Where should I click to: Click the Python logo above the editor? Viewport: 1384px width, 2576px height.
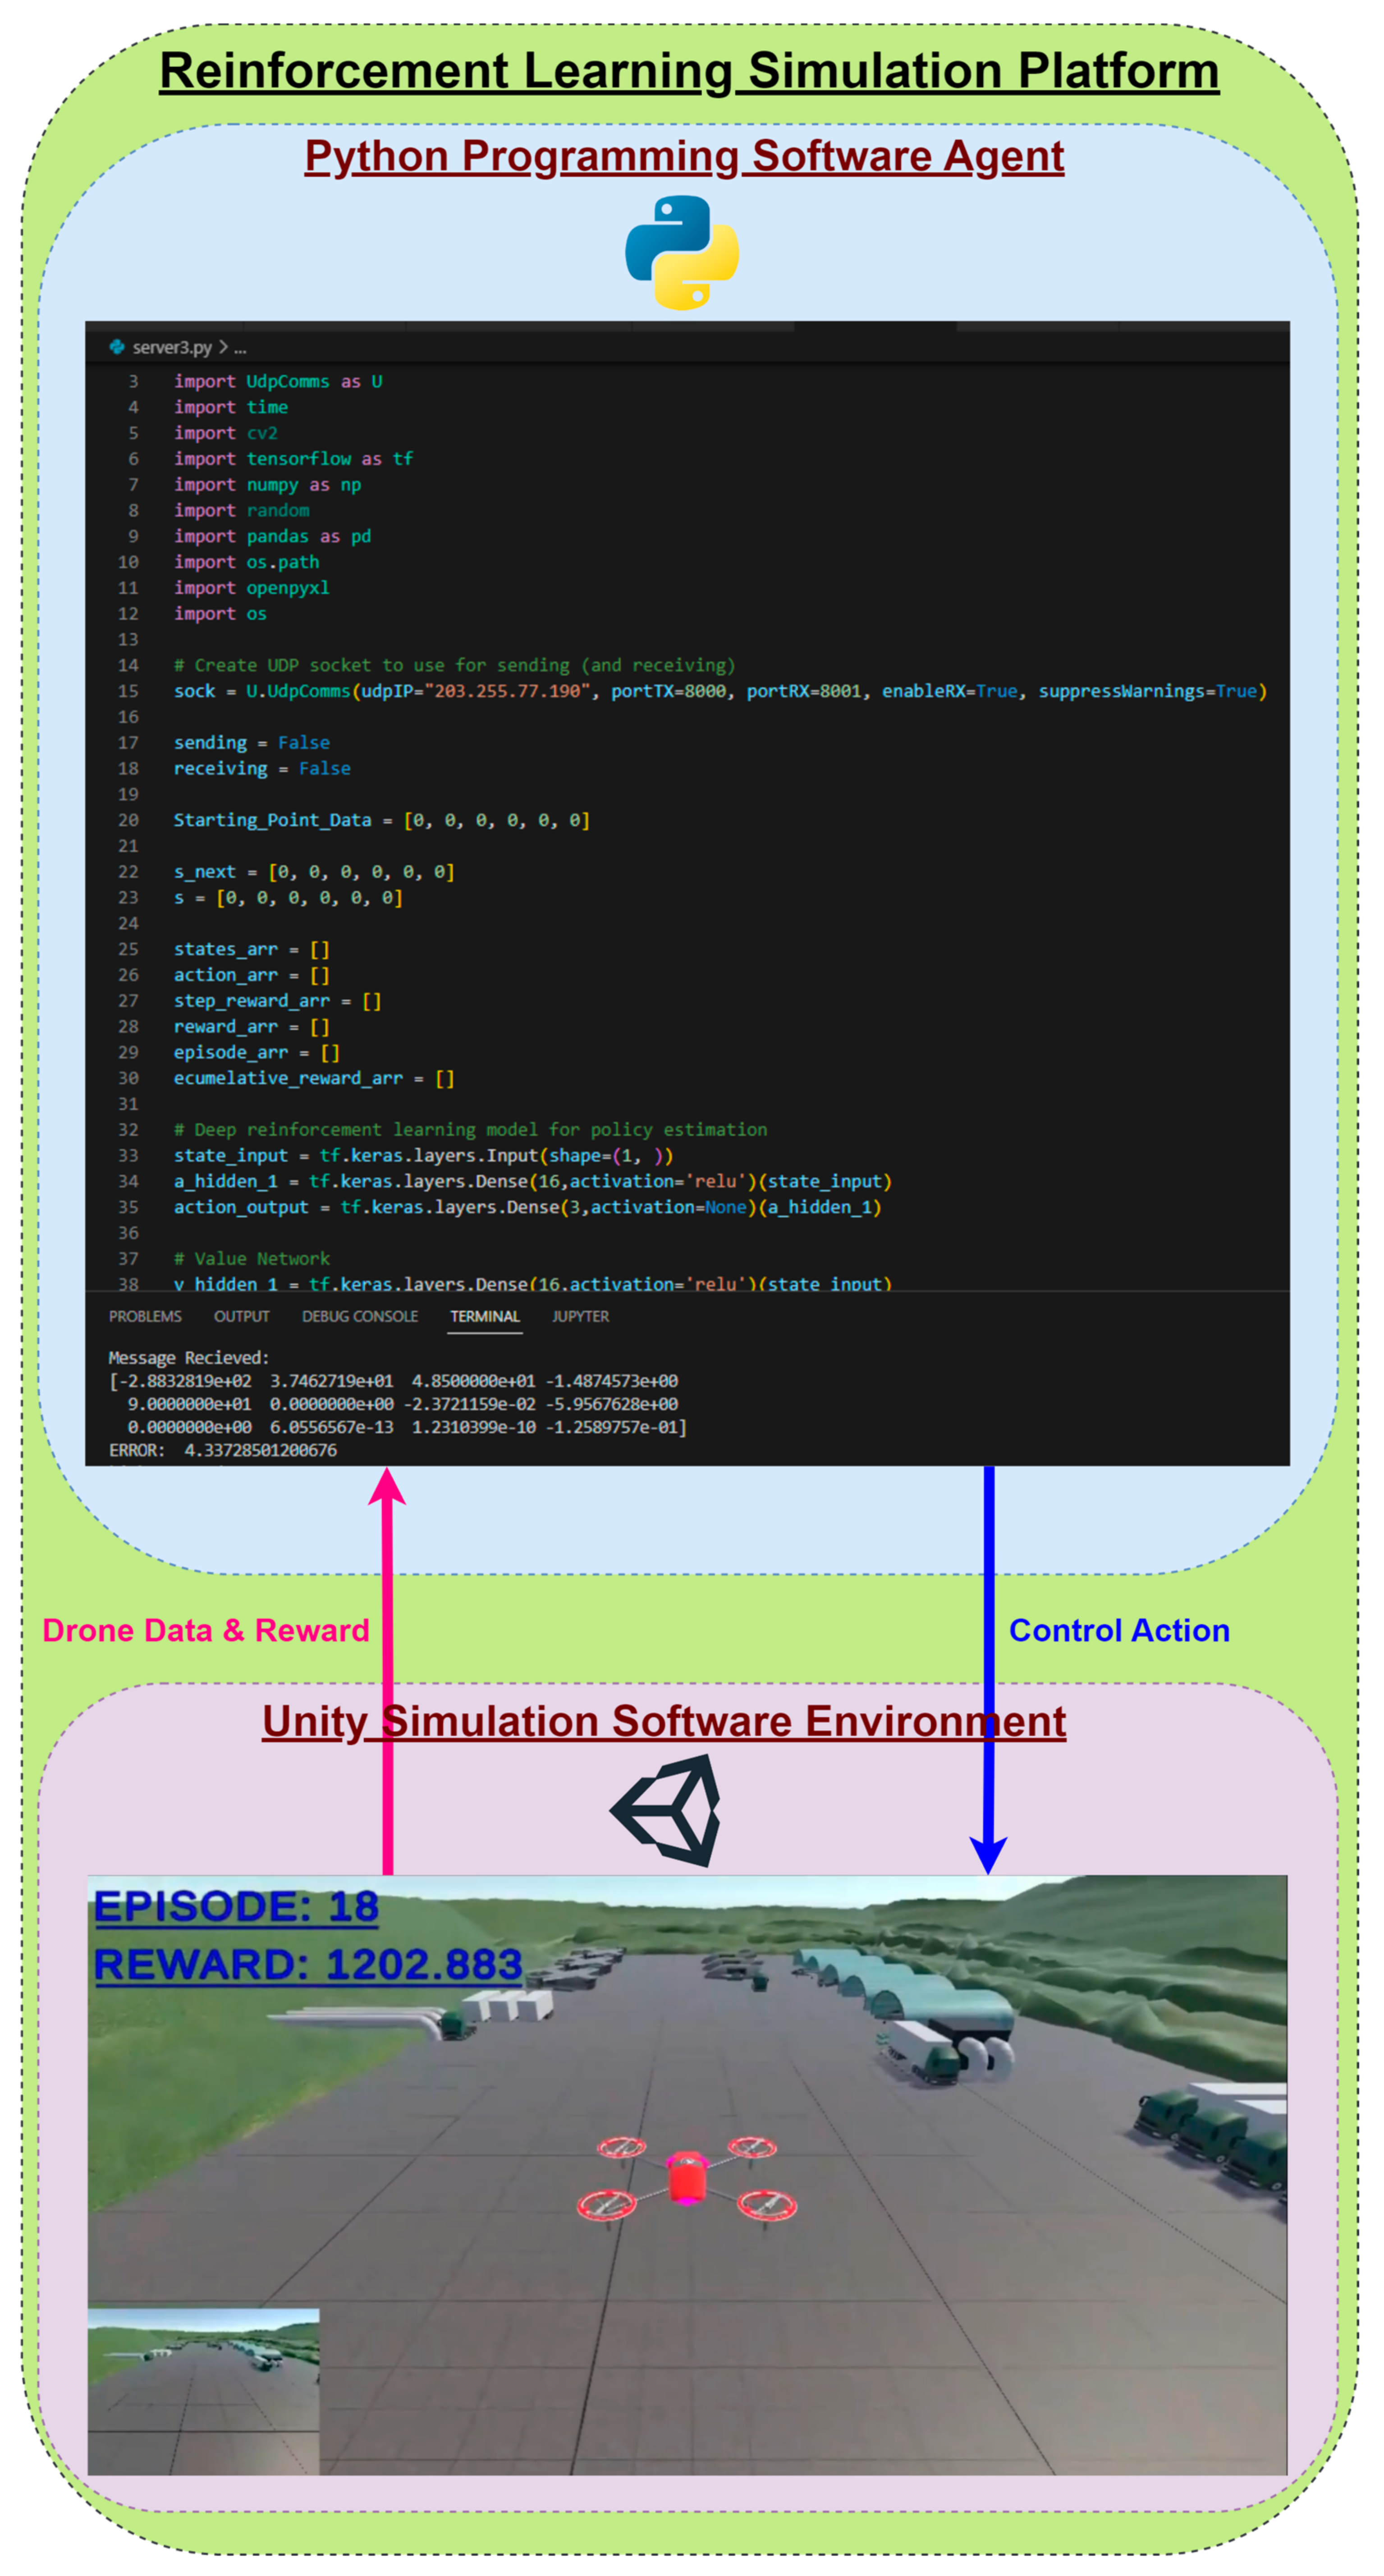point(682,252)
